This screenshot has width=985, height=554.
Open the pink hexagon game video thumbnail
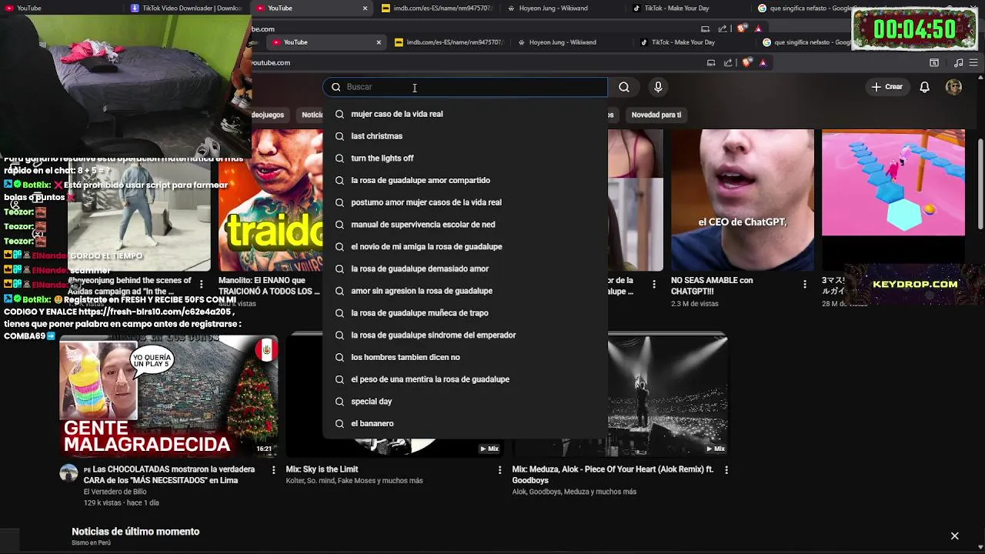click(893, 182)
